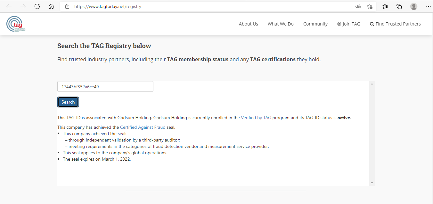Image resolution: width=433 pixels, height=204 pixels.
Task: Click the TAG-ID search input field
Action: [105, 86]
